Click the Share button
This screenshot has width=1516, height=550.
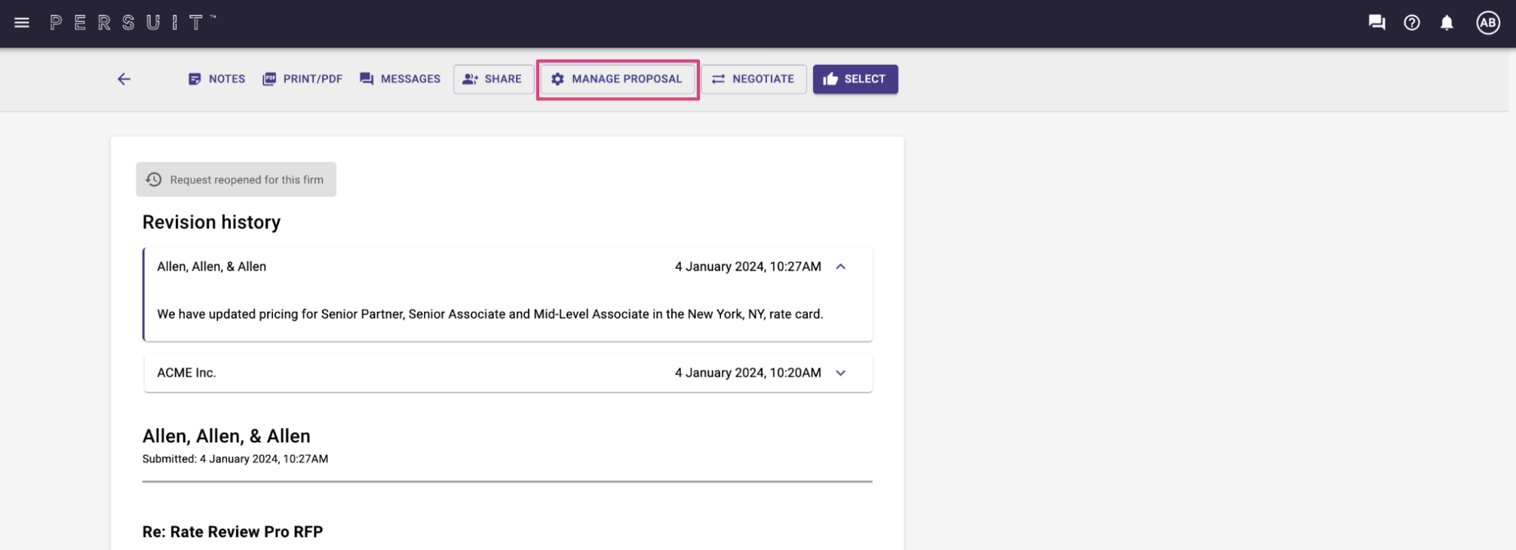(x=493, y=79)
